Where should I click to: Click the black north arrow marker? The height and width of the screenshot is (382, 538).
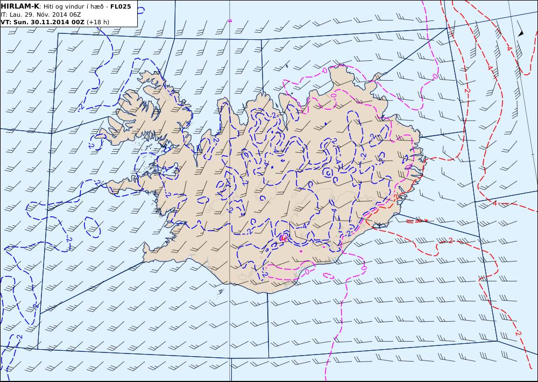520,33
